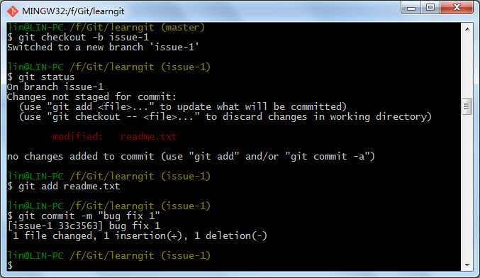Image resolution: width=480 pixels, height=278 pixels.
Task: Click the scrollbar down arrow
Action: [x=467, y=265]
